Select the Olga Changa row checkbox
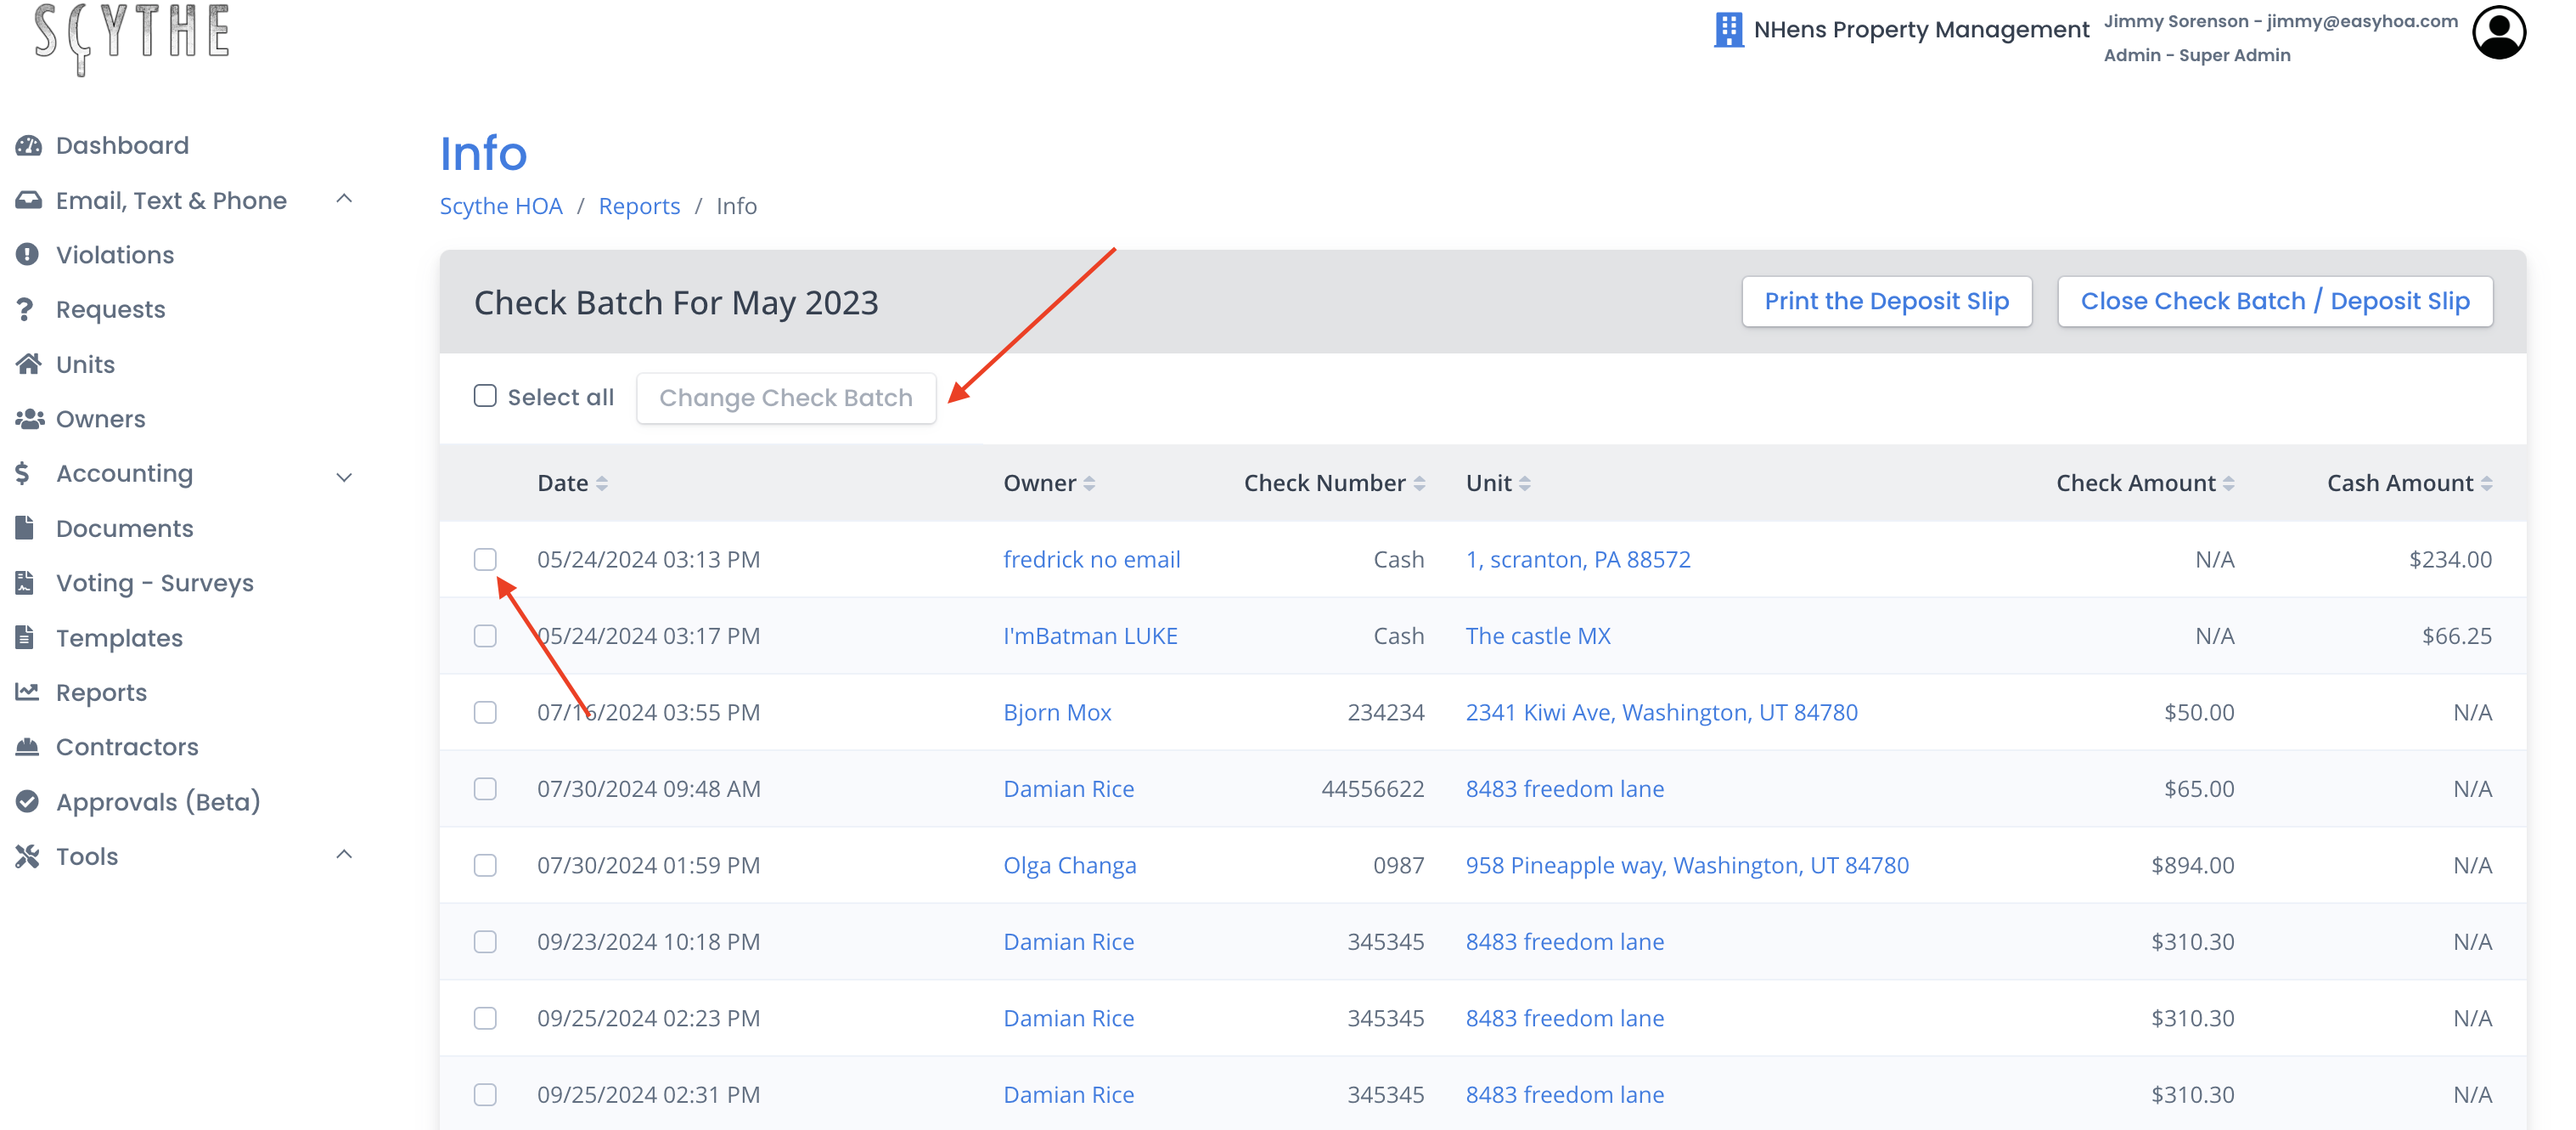Viewport: 2576px width, 1130px height. 484,866
